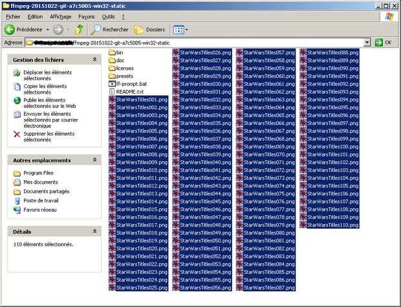Click Déplacer les éléments sélectionnés link
This screenshot has width=401, height=307.
(48, 76)
